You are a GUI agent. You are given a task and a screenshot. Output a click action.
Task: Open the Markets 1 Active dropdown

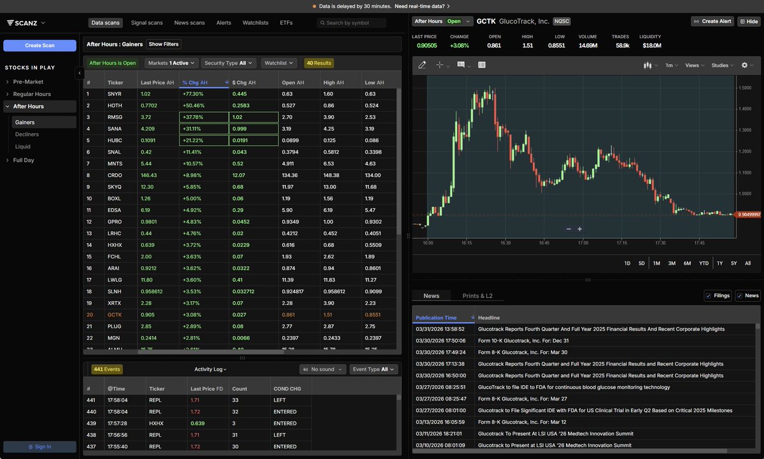tap(171, 63)
